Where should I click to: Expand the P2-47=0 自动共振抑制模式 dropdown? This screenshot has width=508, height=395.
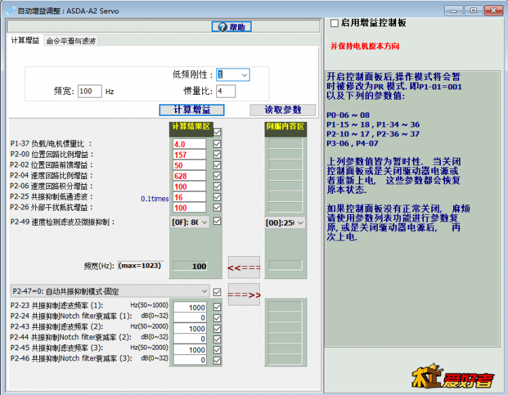tap(110, 291)
